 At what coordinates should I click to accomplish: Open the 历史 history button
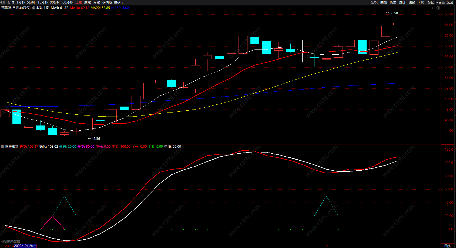click(x=393, y=2)
